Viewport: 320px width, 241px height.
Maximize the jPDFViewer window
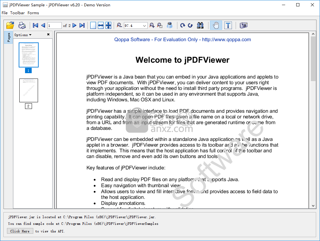[298, 5]
